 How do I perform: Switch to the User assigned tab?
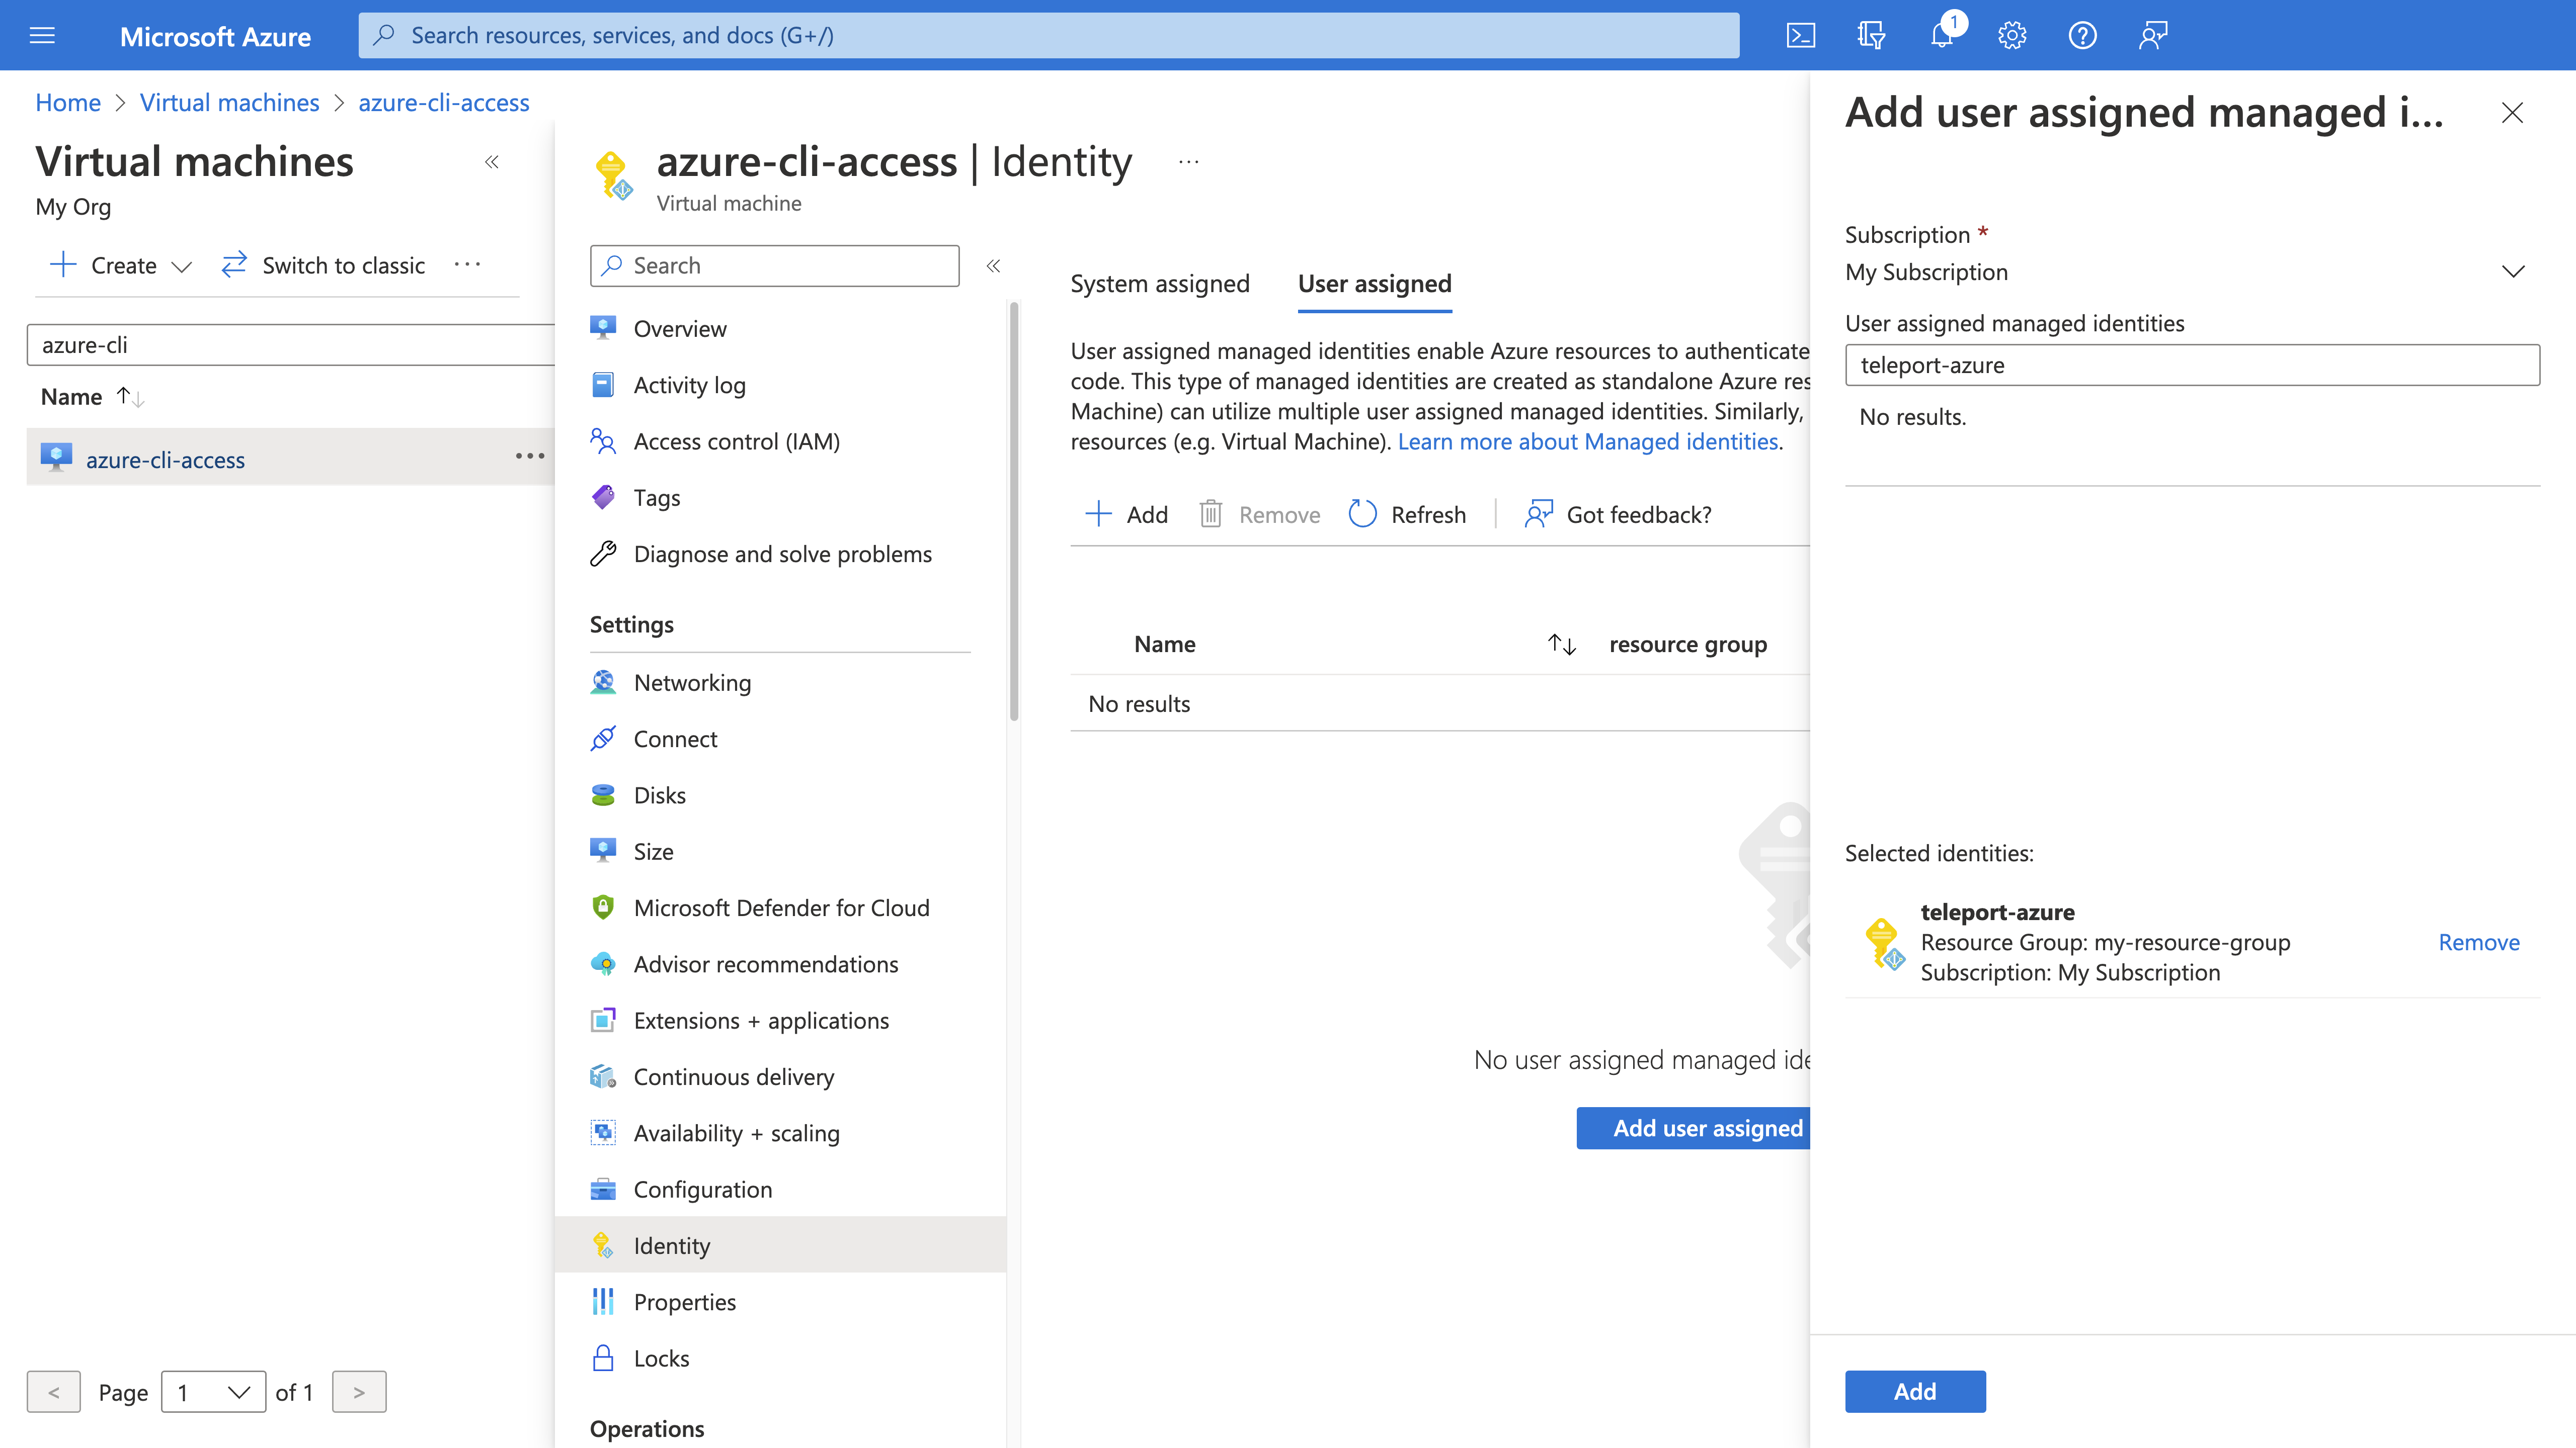tap(1375, 284)
